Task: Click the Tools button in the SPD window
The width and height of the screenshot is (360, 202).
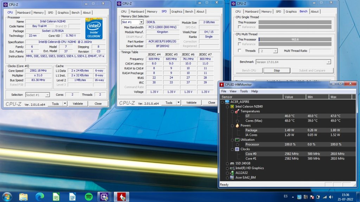Action: [x=169, y=103]
